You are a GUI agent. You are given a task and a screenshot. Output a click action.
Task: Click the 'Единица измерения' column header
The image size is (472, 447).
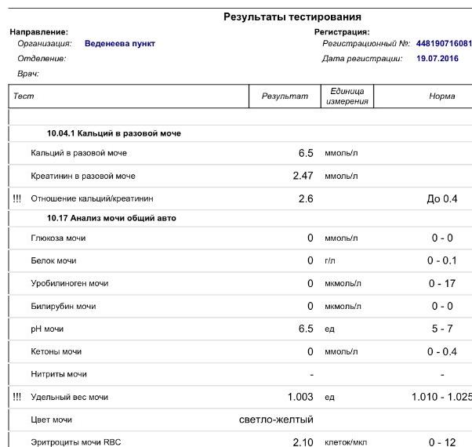click(x=347, y=96)
